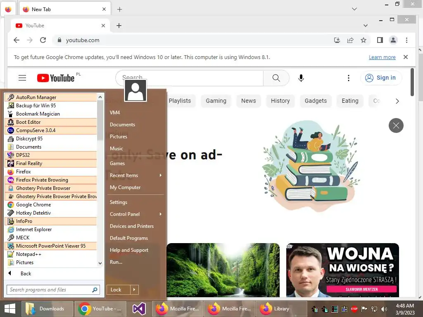Start Final Reality
The height and width of the screenshot is (317, 423).
pyautogui.click(x=51, y=163)
